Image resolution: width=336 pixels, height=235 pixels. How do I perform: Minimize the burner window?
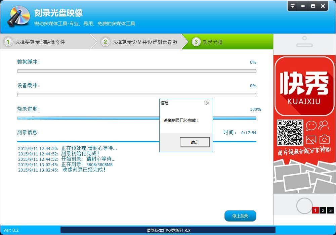click(303, 6)
